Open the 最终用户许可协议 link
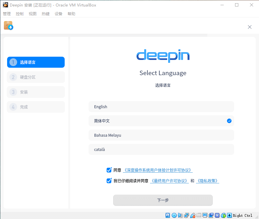 point(169,181)
